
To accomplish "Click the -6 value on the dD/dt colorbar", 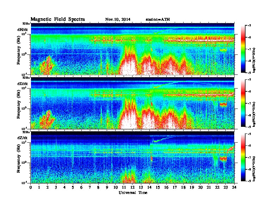I will pos(249,91).
